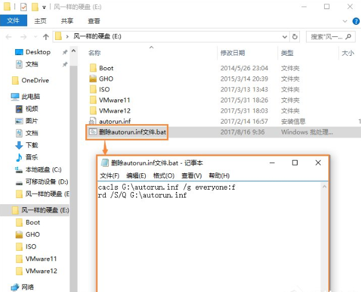Viewport: 361px width, 292px height.
Task: Select 删除autorun.inf文件.bat in file list
Action: (128, 132)
